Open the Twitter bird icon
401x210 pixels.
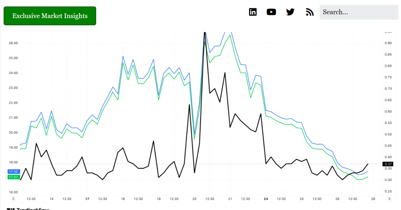(290, 12)
